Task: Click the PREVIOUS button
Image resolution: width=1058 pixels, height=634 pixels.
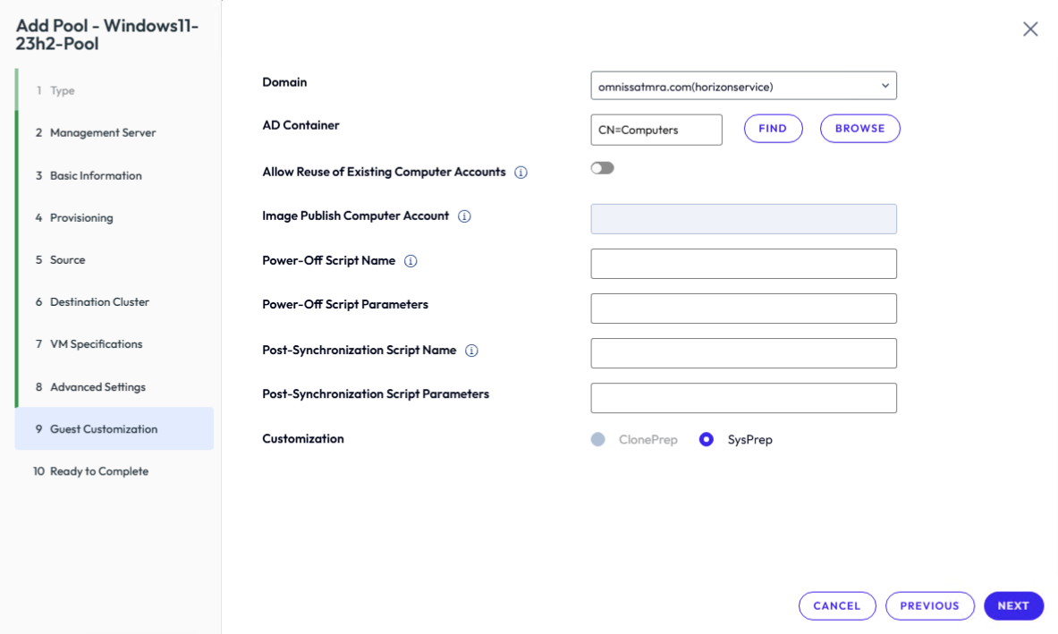Action: pyautogui.click(x=929, y=605)
